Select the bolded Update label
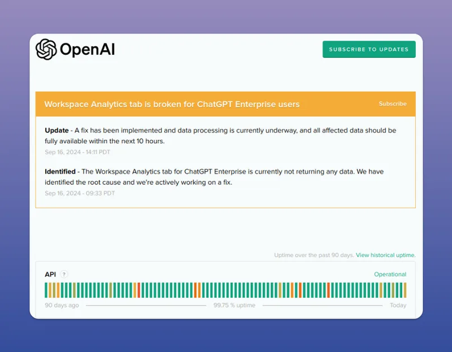 click(x=56, y=130)
